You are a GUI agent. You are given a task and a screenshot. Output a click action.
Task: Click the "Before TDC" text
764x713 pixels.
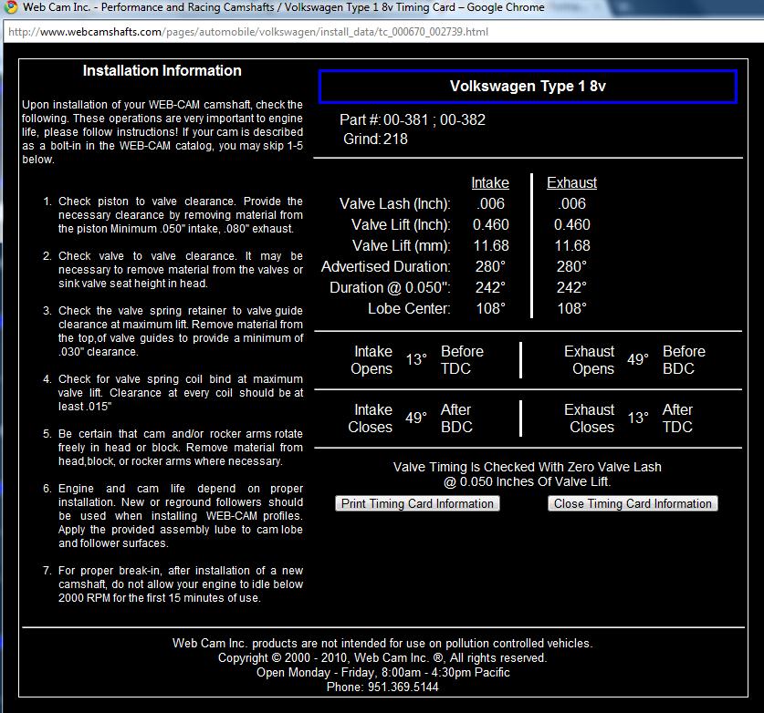click(462, 360)
